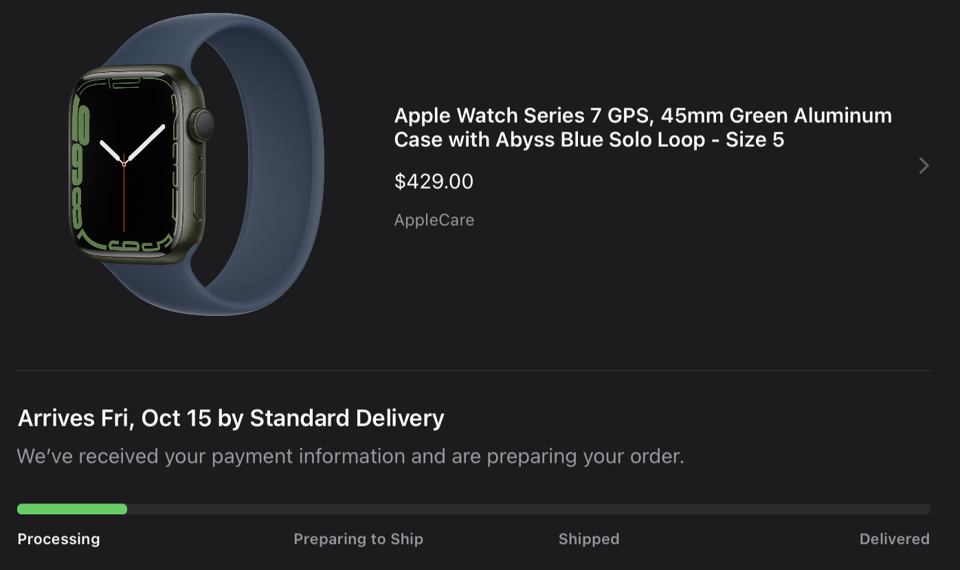Click the green filled progress bar segment
The image size is (960, 570).
[x=72, y=509]
